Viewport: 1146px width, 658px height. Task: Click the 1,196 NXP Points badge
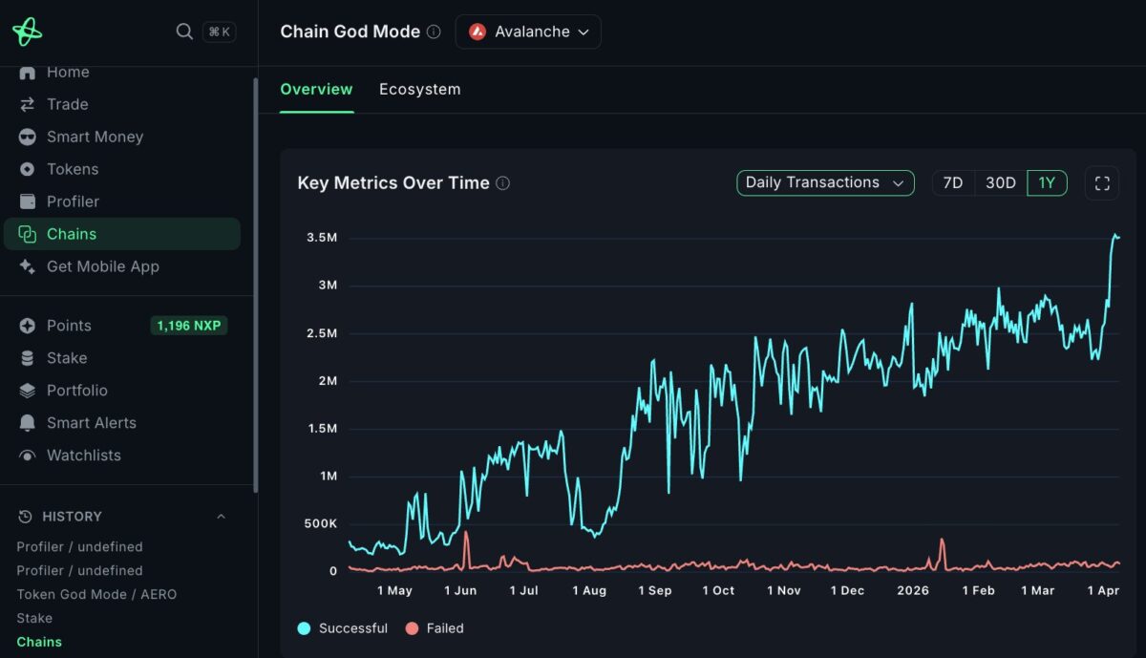point(188,326)
